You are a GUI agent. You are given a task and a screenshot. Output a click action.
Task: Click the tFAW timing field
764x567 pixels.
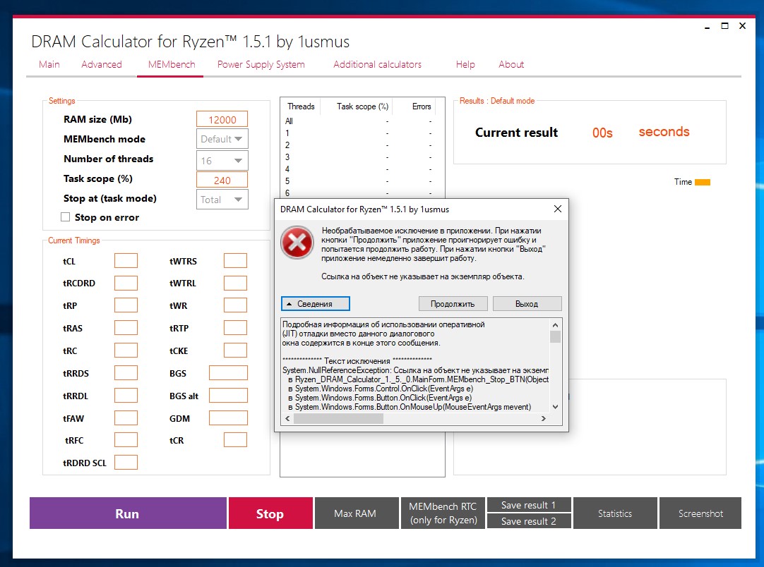click(126, 417)
